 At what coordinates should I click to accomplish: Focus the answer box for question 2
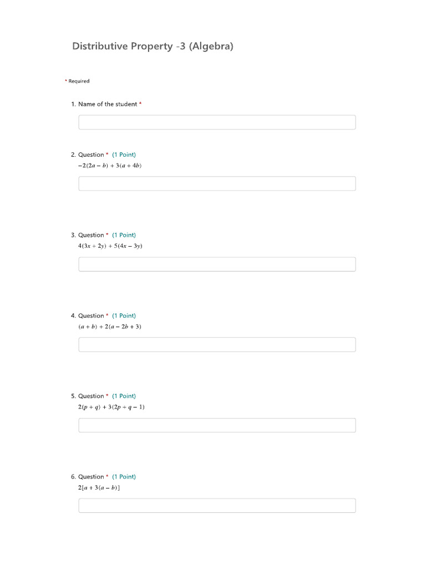tap(217, 183)
